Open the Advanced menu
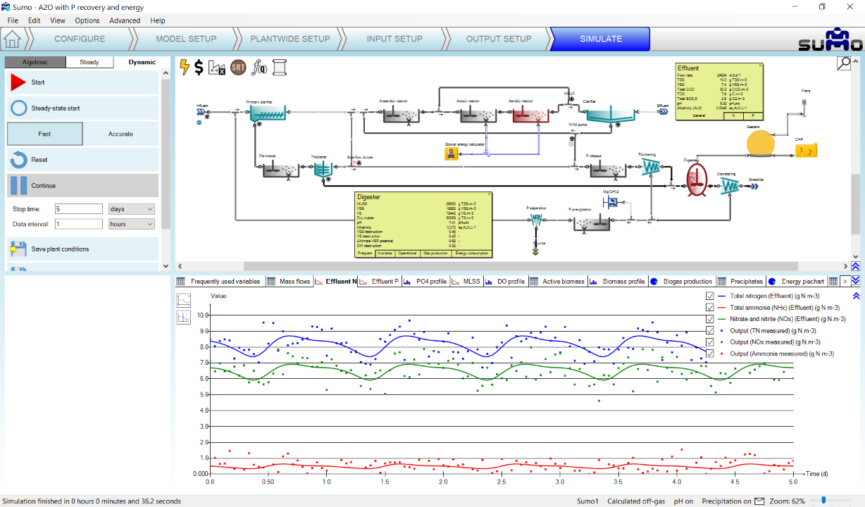 coord(125,20)
